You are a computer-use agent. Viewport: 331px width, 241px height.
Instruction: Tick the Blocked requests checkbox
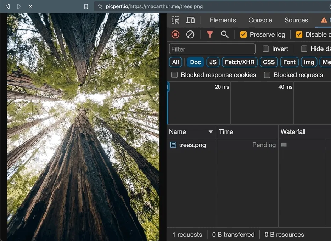pos(267,75)
